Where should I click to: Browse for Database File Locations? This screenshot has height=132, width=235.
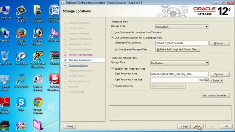click(220, 43)
